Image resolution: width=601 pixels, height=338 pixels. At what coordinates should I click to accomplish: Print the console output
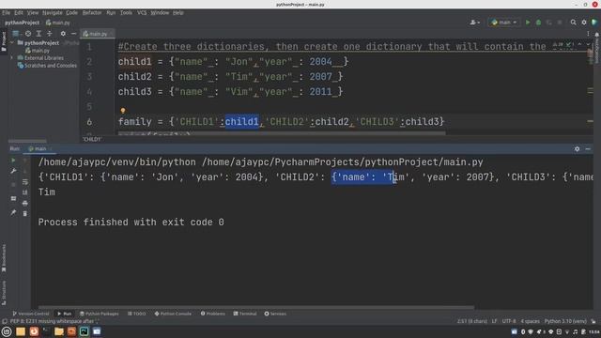[x=25, y=203]
